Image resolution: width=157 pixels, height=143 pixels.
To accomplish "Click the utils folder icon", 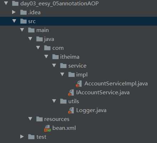I will 63,101.
